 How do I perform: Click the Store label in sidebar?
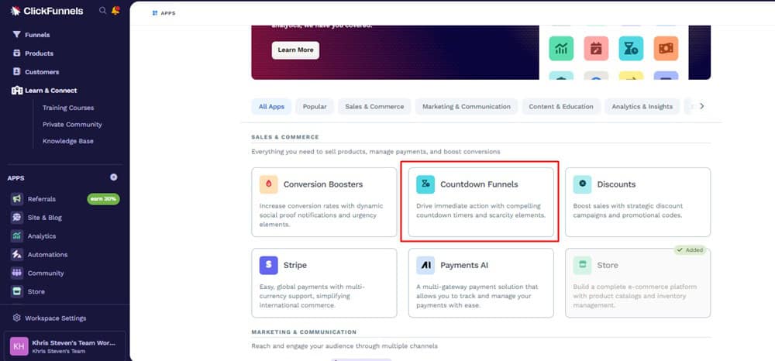36,292
